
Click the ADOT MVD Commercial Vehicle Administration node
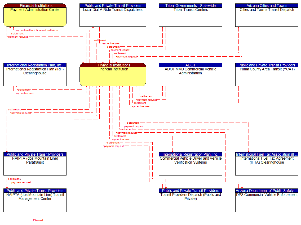[190, 75]
